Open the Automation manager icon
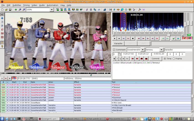194x121 pixels. (105, 9)
